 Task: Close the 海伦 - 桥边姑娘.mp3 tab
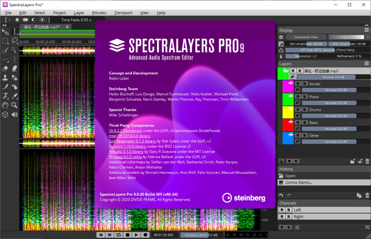click(67, 27)
